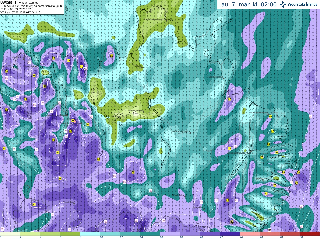Click the Veðurstofa Íslands logo icon
The height and width of the screenshot is (239, 320).
tap(283, 4)
